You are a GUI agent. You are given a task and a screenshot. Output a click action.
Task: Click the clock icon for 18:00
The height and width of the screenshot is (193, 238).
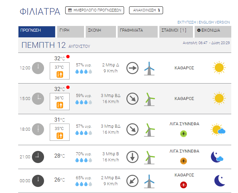38,129
